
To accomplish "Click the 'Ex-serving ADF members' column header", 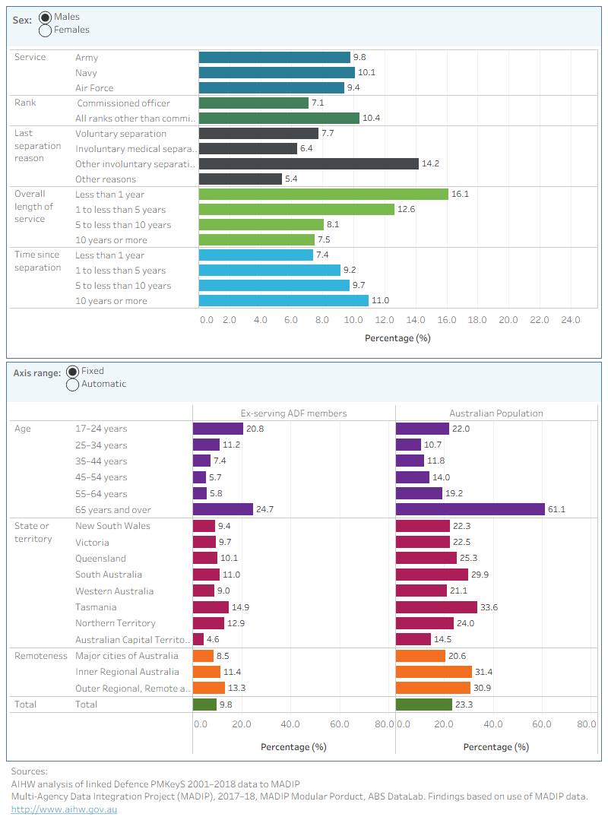I will [293, 413].
